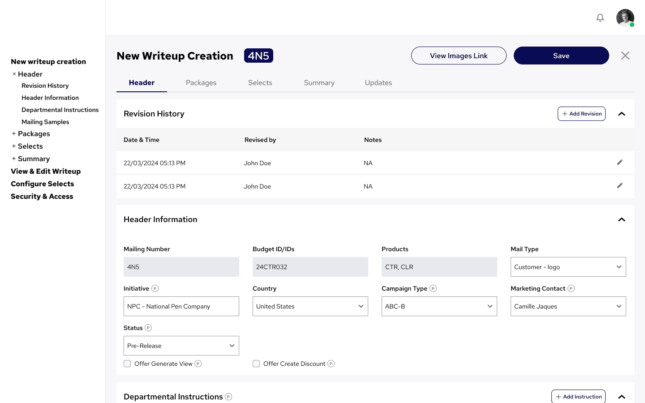
Task: Click the info icon beside Marketing Contact
Action: pos(571,288)
